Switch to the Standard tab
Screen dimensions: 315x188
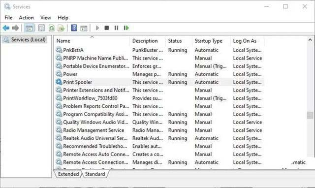click(95, 174)
